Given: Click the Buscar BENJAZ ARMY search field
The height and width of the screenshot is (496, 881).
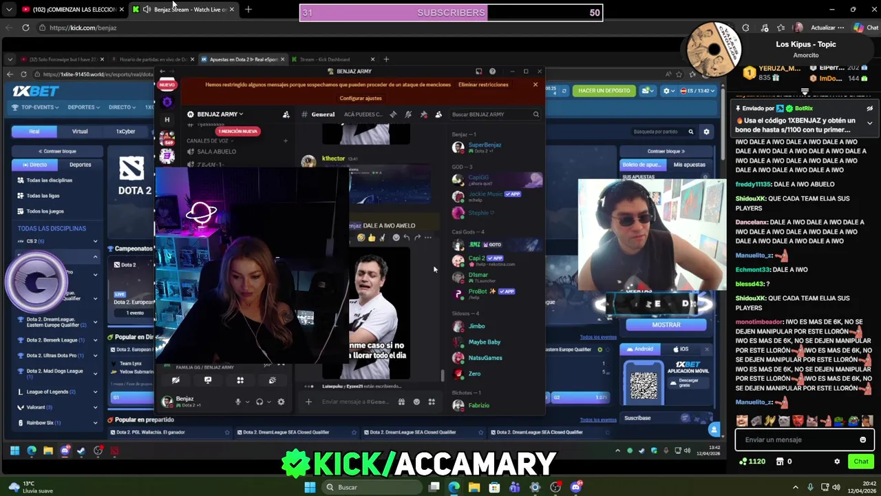Looking at the screenshot, I should click(495, 114).
